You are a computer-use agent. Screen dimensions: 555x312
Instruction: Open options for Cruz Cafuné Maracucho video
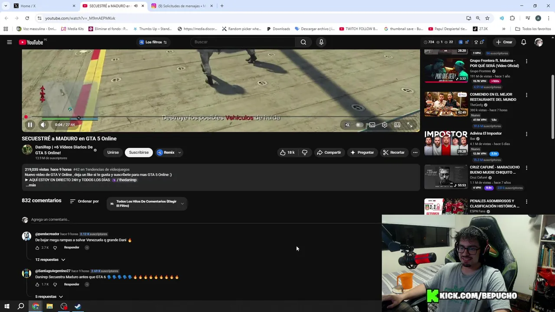click(x=526, y=168)
